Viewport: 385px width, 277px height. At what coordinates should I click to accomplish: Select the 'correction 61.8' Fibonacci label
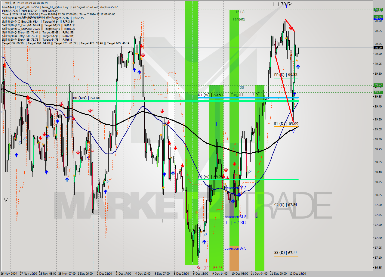tap(236, 217)
